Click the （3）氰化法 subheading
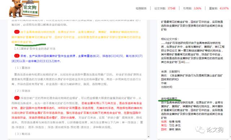This screenshot has height=140, width=231. tap(22, 134)
